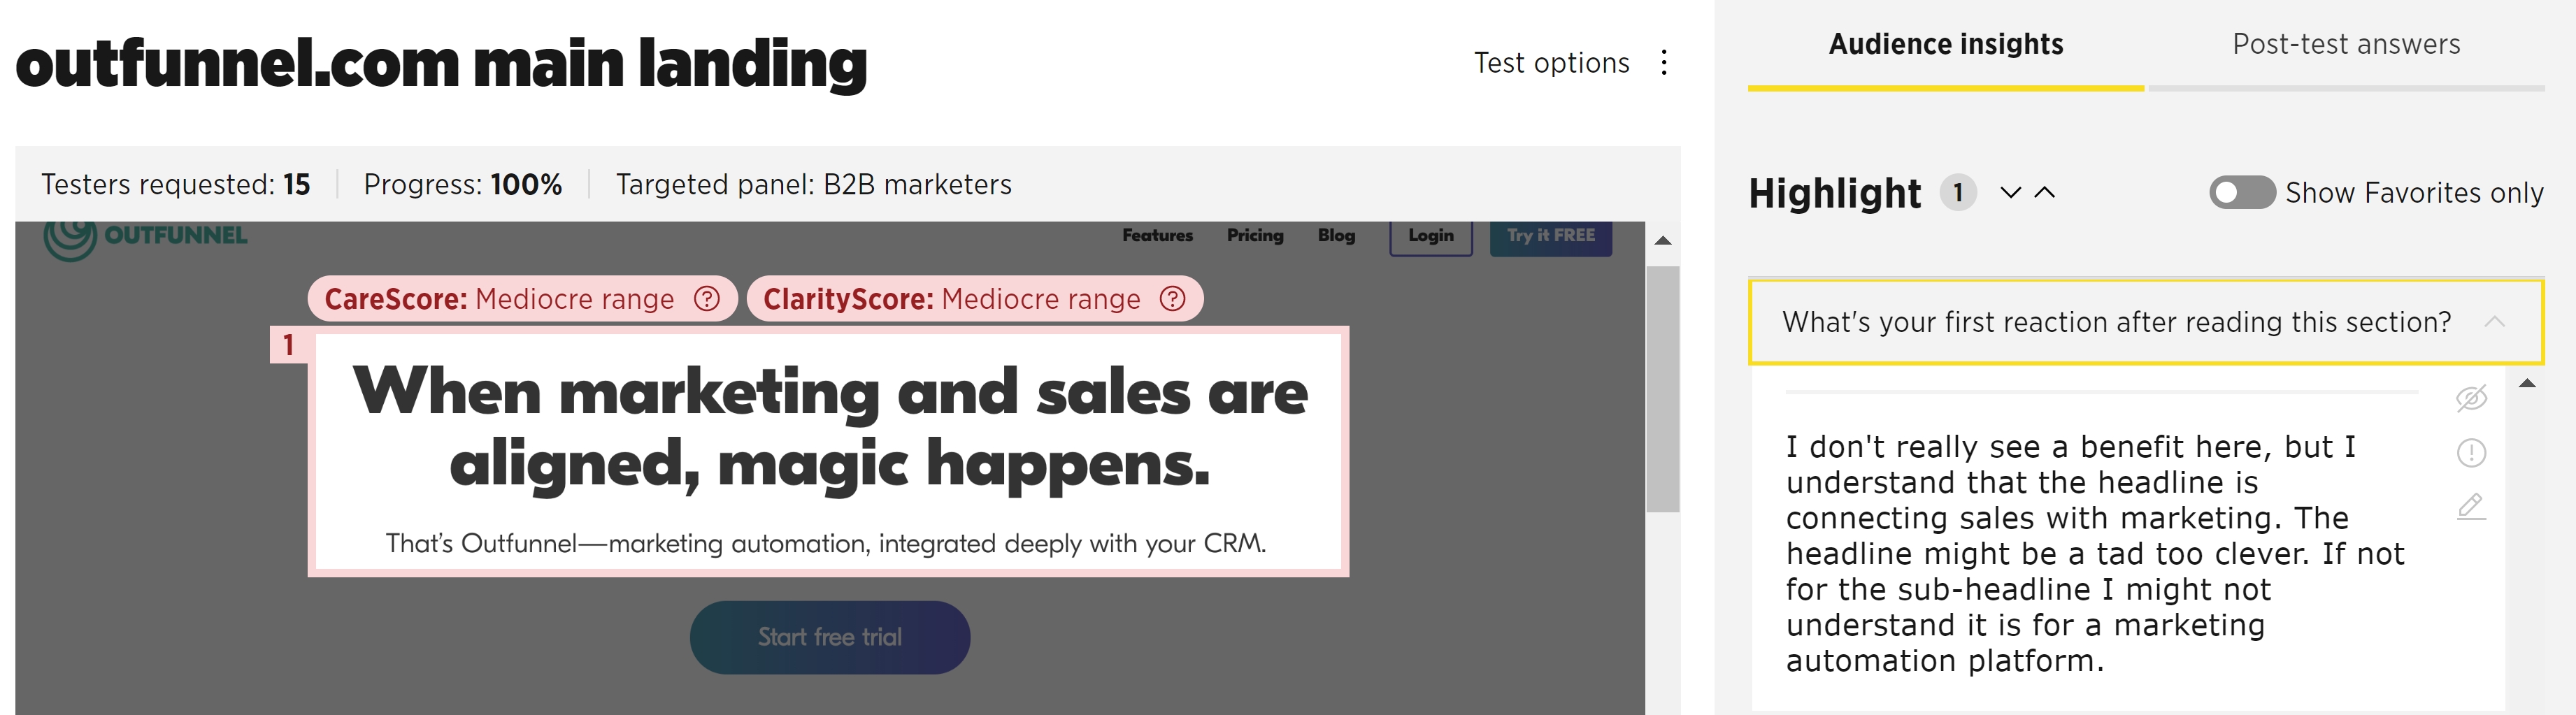The image size is (2576, 715).
Task: Open the Pricing link in preview
Action: [1255, 235]
